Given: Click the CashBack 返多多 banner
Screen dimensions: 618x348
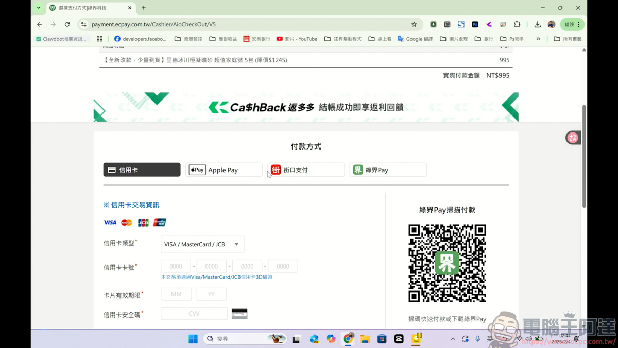Looking at the screenshot, I should (306, 107).
